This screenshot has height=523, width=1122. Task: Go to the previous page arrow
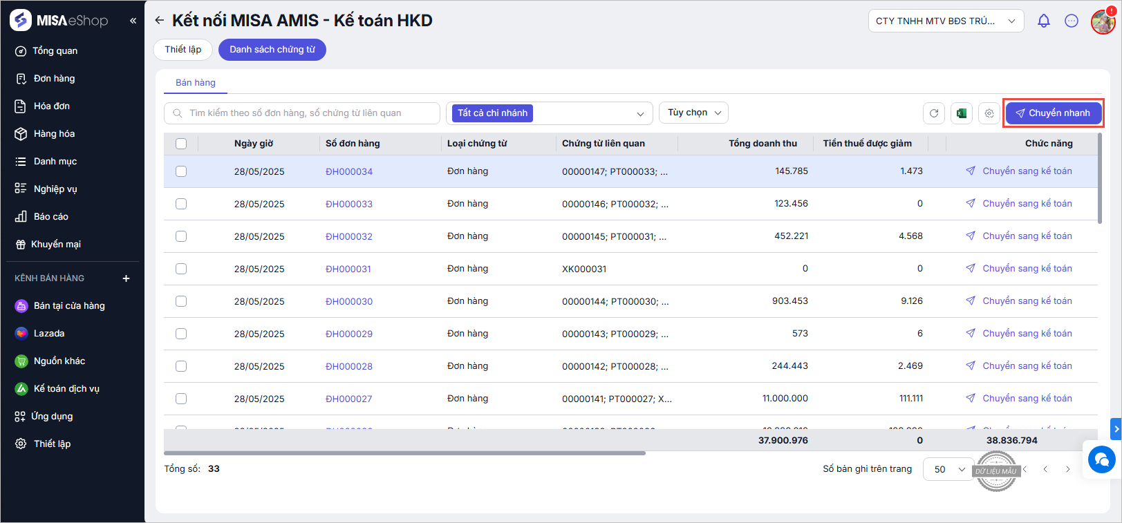(x=1046, y=470)
